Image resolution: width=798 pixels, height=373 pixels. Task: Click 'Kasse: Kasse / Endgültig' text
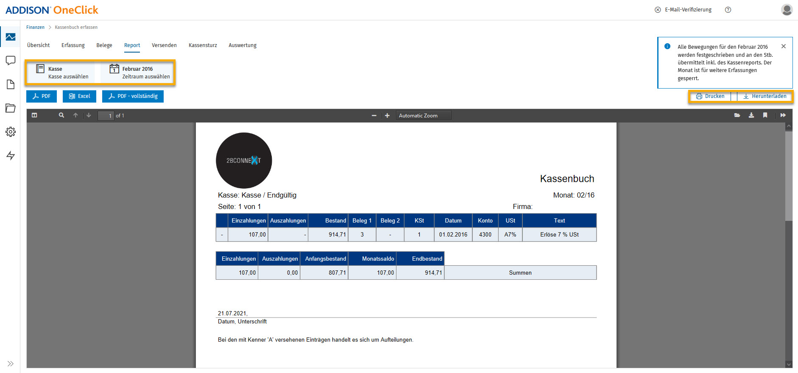(x=257, y=195)
